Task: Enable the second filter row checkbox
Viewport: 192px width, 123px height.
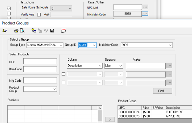Action: (63, 74)
